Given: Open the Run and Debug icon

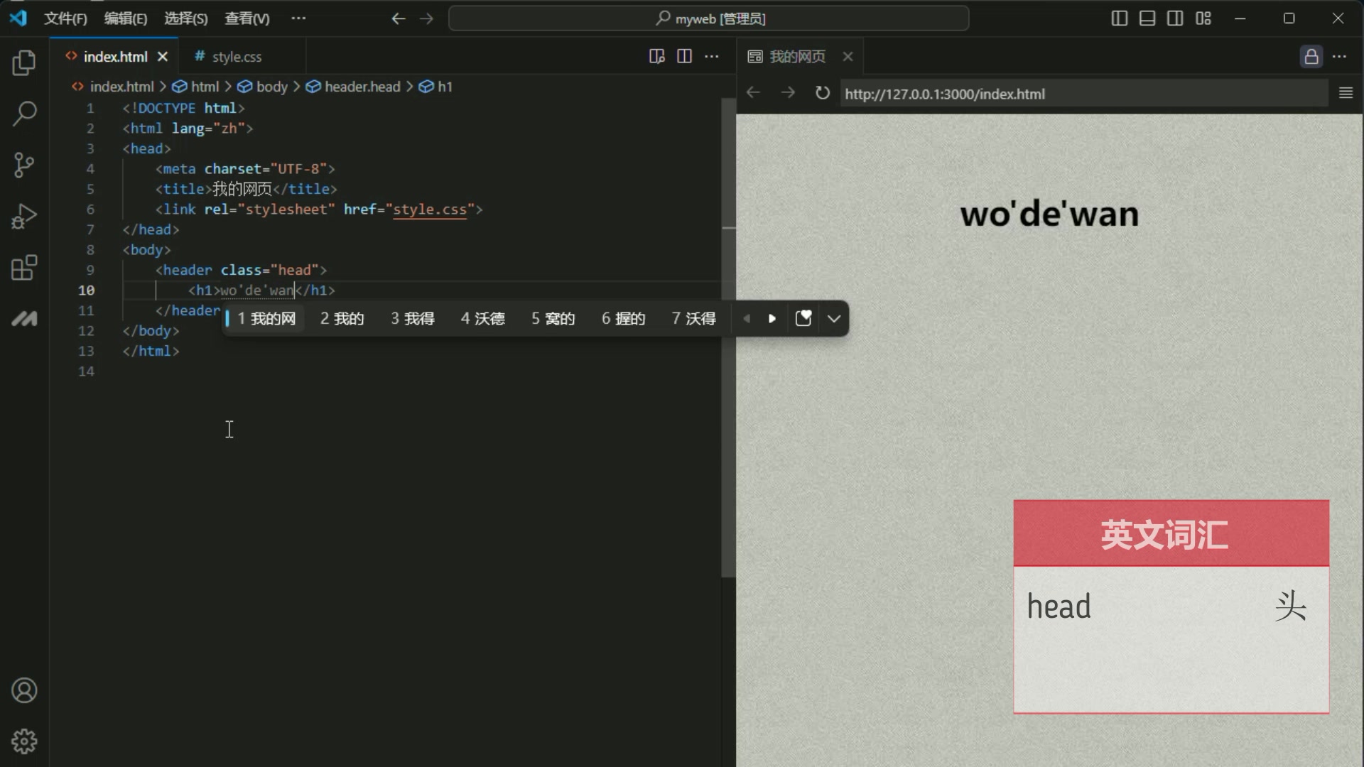Looking at the screenshot, I should pyautogui.click(x=24, y=216).
